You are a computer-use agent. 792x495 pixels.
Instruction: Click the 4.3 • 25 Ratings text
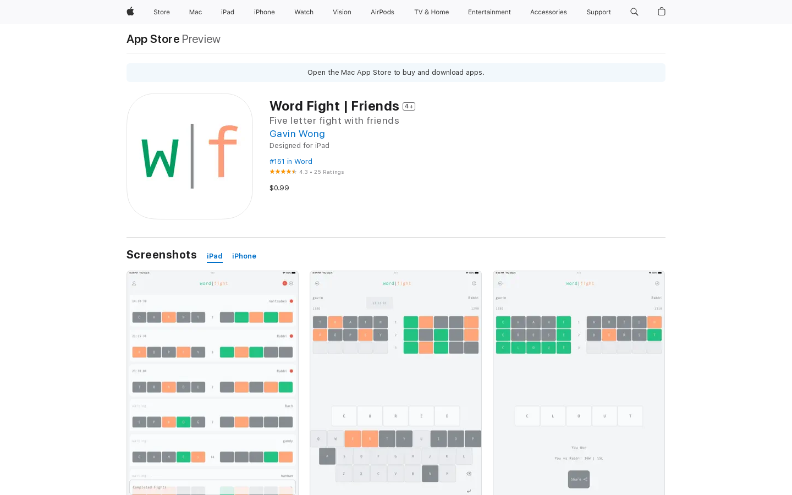[322, 172]
